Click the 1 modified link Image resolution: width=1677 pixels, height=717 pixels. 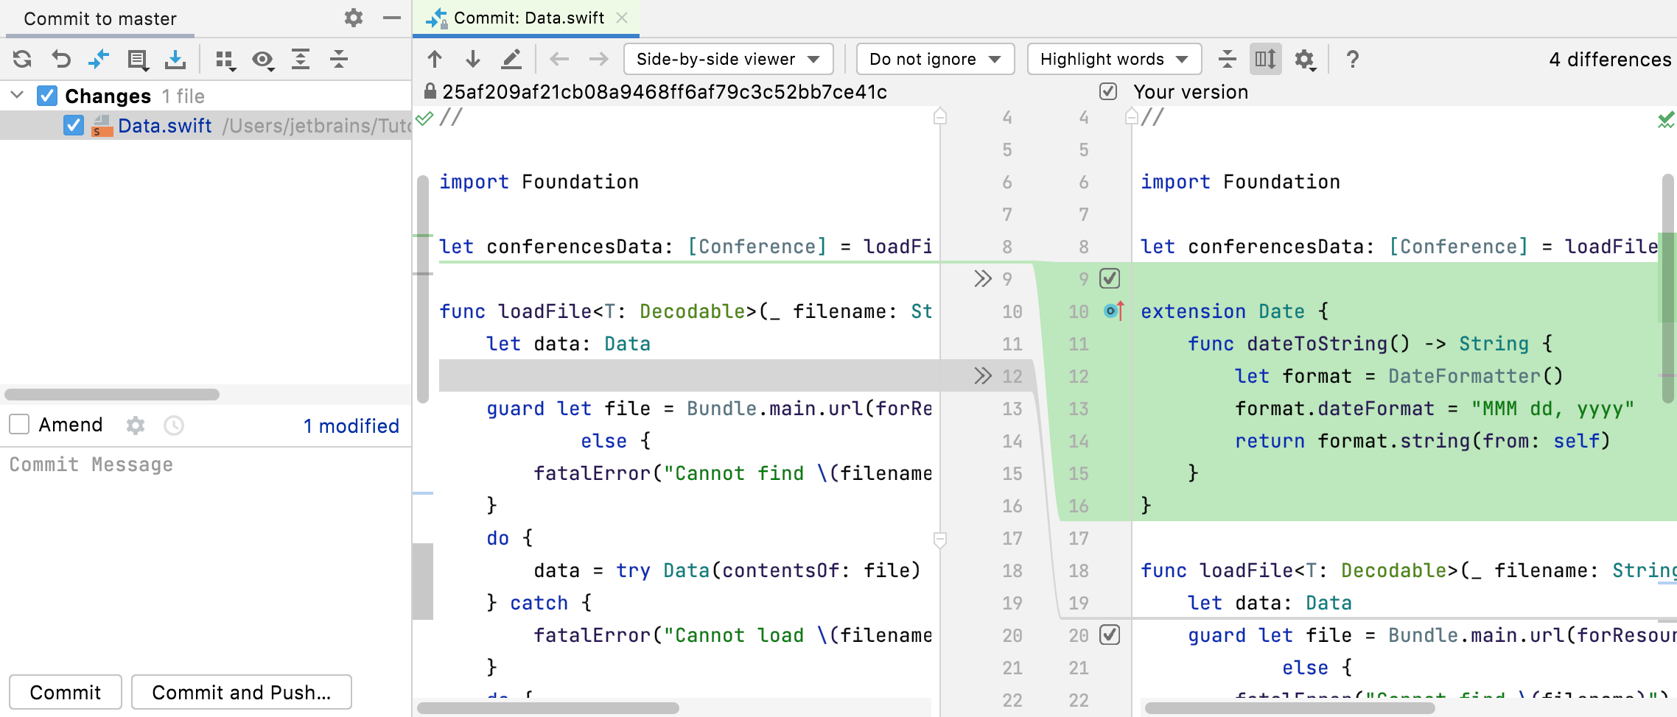[351, 425]
